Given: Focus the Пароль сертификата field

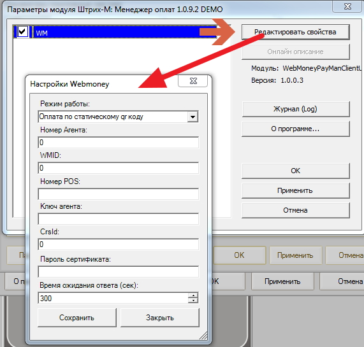Looking at the screenshot, I should coord(119,272).
